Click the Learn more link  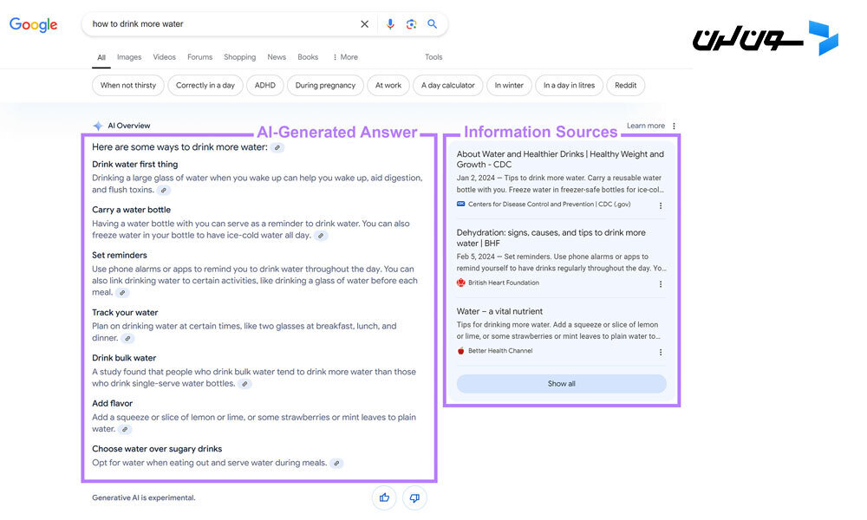pos(646,126)
